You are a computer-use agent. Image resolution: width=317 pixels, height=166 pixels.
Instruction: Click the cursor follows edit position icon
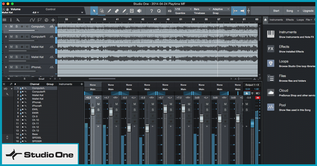(x=248, y=11)
